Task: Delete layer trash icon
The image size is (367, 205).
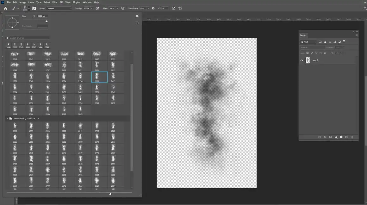Action: click(352, 137)
